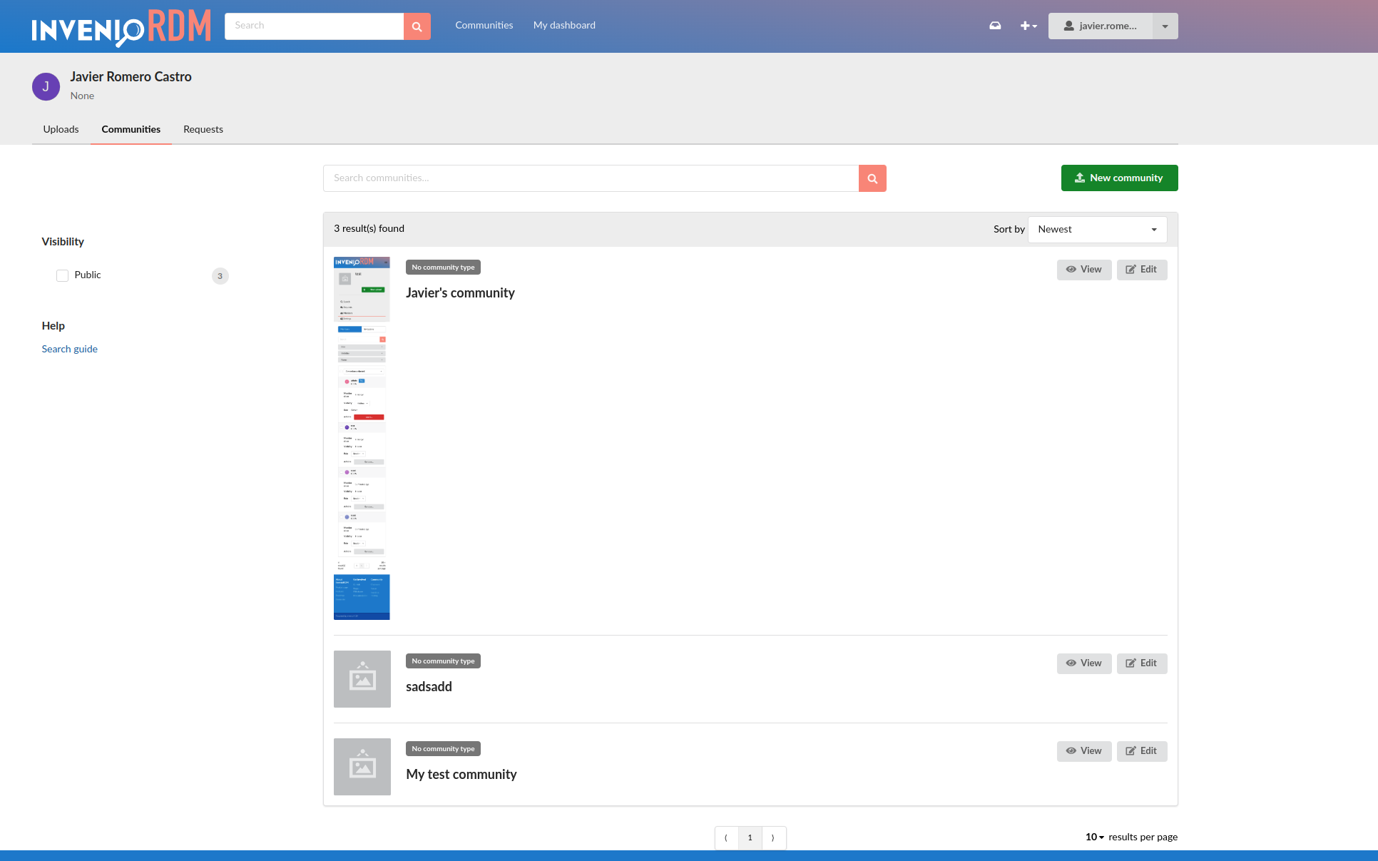Open My dashboard from the navbar

pyautogui.click(x=563, y=25)
